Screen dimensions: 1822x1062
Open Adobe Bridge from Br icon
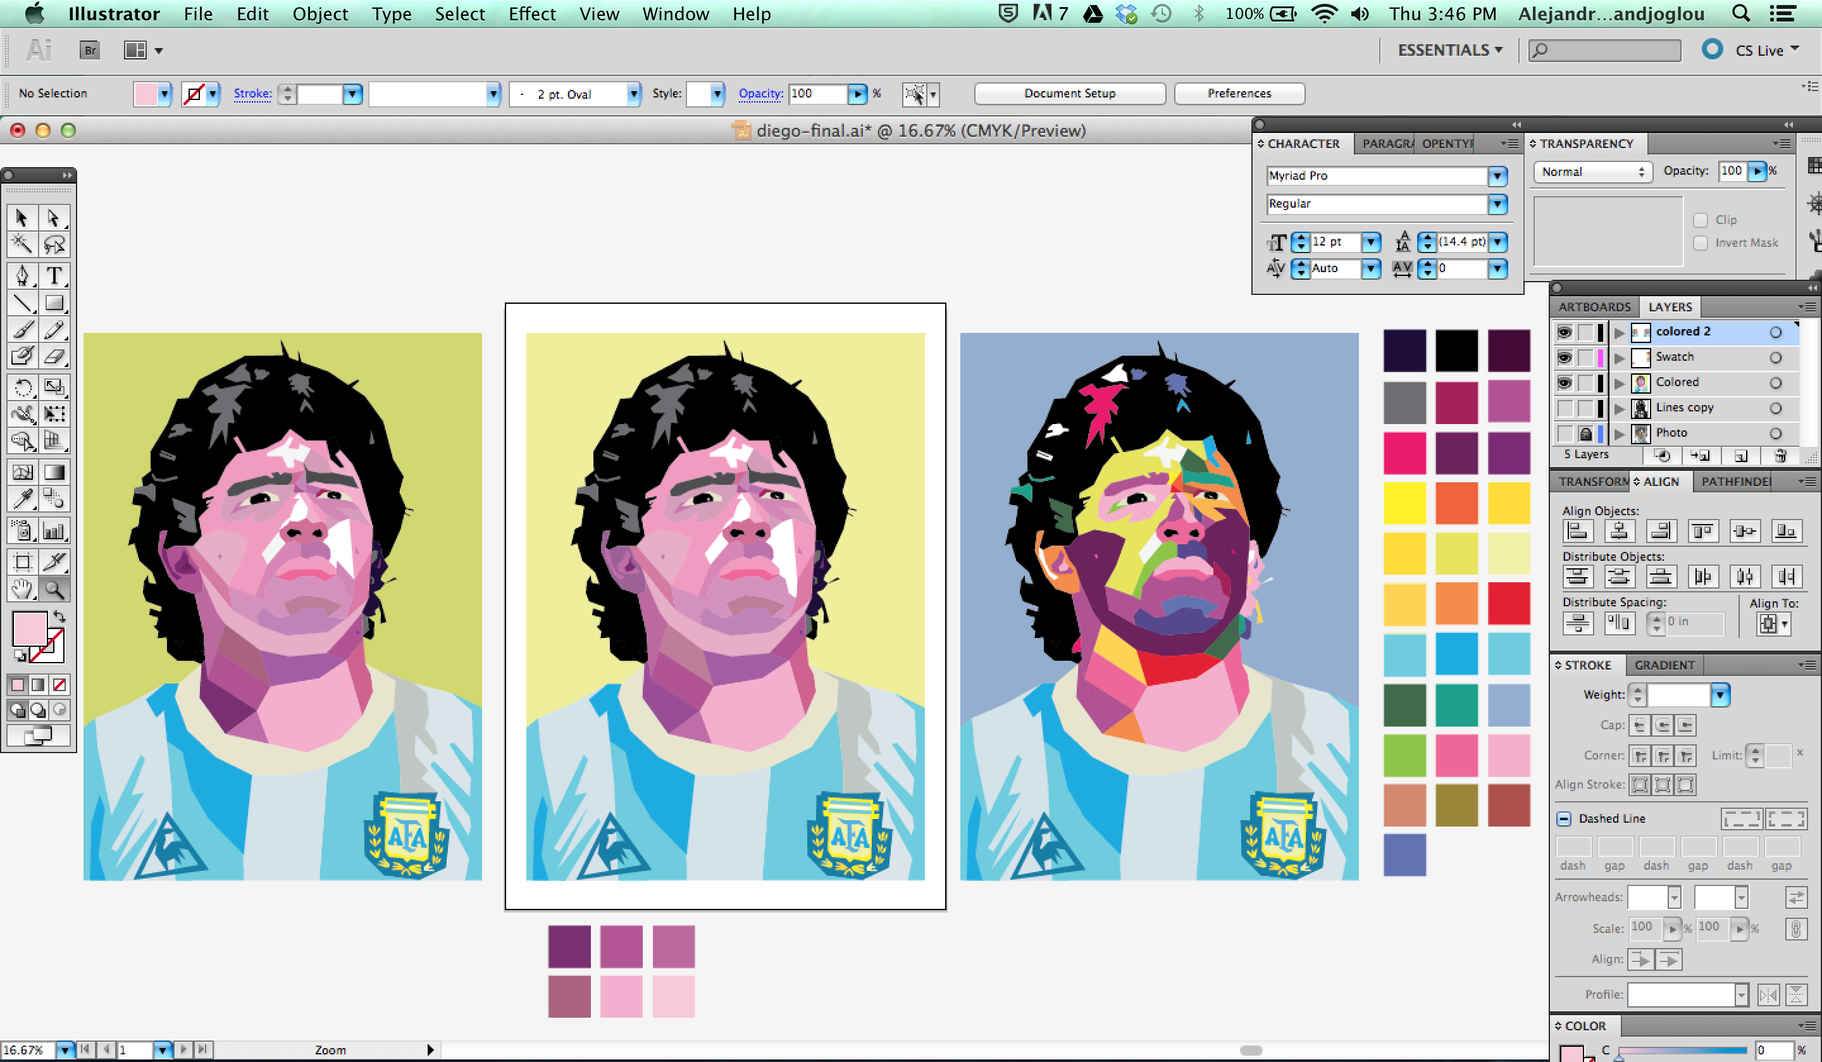pos(90,50)
